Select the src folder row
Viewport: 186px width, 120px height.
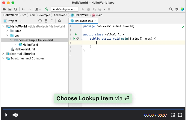coord(35,35)
